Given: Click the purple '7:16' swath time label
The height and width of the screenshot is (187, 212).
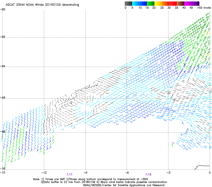Looking at the screenshot, I should point(148,175).
